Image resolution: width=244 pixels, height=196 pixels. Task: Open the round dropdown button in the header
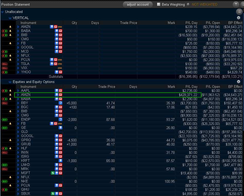(x=236, y=4)
